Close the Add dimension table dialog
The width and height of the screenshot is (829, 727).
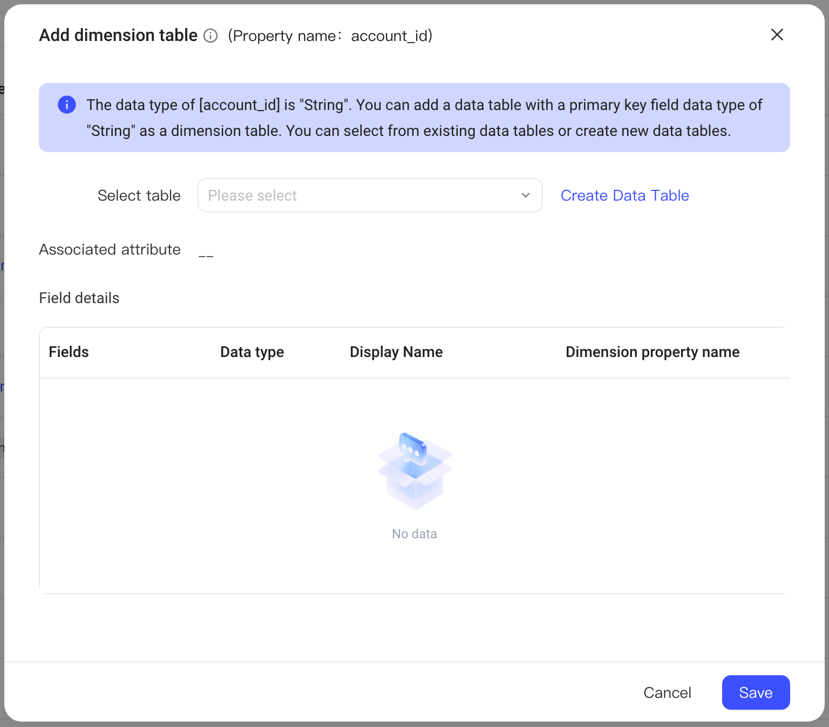[777, 35]
